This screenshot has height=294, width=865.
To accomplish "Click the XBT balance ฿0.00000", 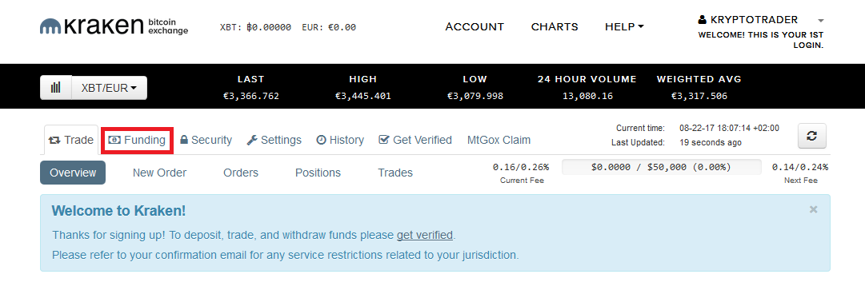I will coord(269,27).
